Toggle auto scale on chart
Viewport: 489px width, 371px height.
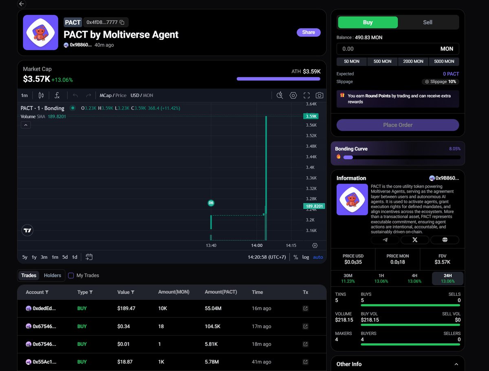point(318,257)
